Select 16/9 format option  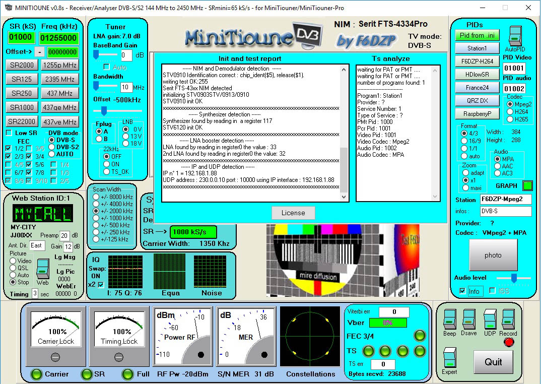[x=464, y=141]
